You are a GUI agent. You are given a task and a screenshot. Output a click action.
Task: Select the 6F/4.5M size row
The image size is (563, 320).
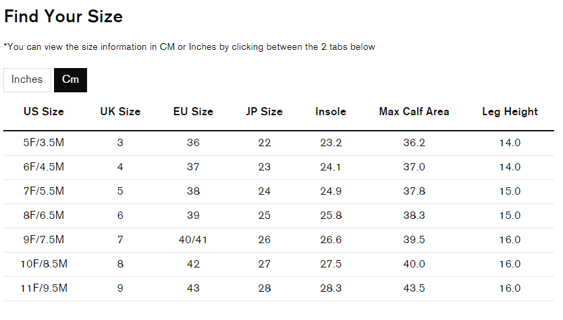[x=279, y=167]
